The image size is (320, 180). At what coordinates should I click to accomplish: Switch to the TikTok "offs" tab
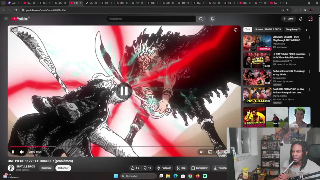pyautogui.click(x=91, y=3)
